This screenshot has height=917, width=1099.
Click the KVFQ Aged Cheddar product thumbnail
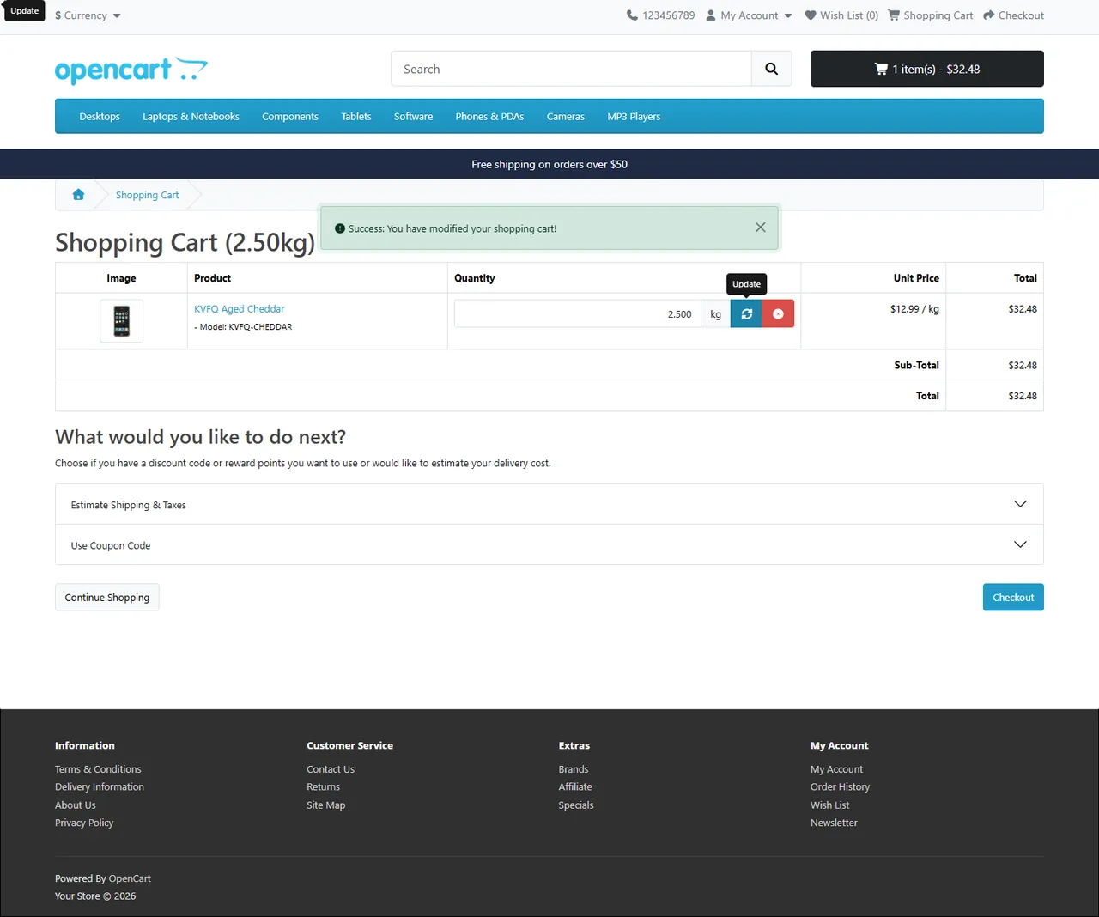[122, 321]
